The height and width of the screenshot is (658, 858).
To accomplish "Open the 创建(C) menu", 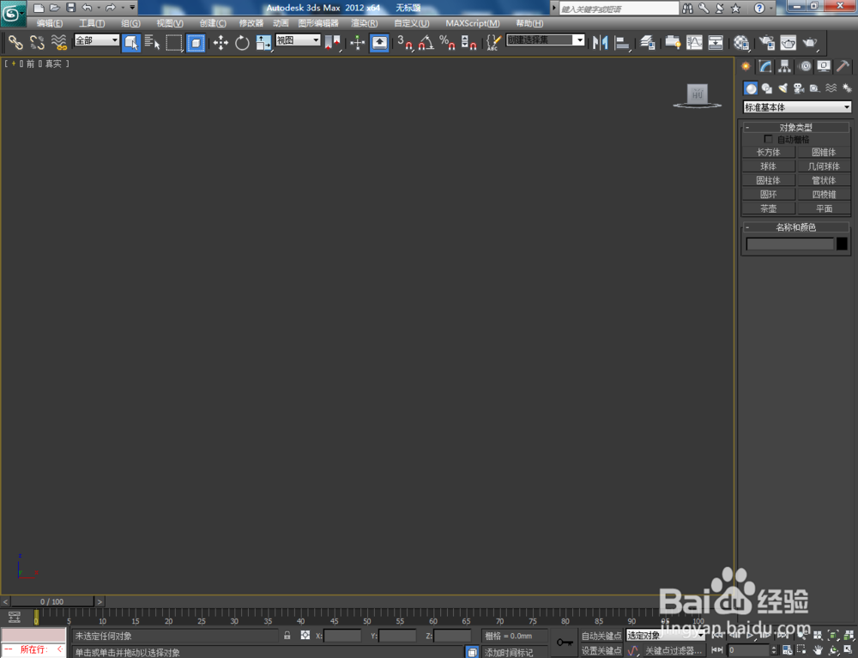I will point(213,23).
